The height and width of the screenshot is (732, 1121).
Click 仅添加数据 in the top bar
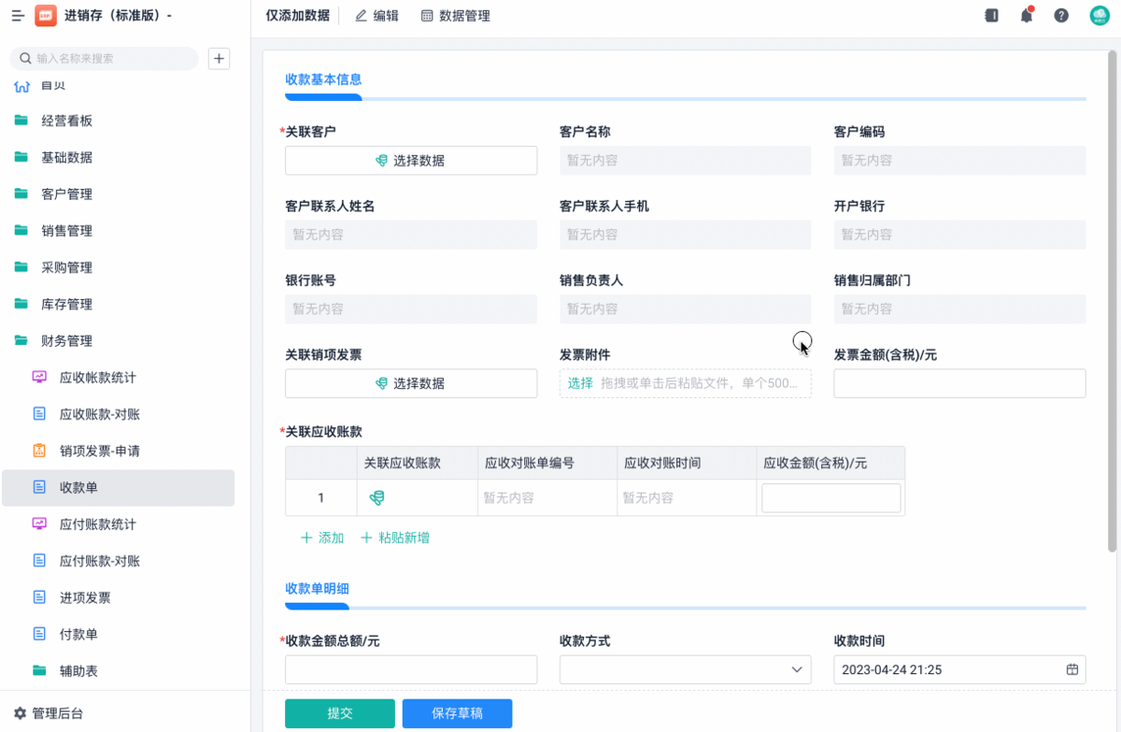point(297,16)
